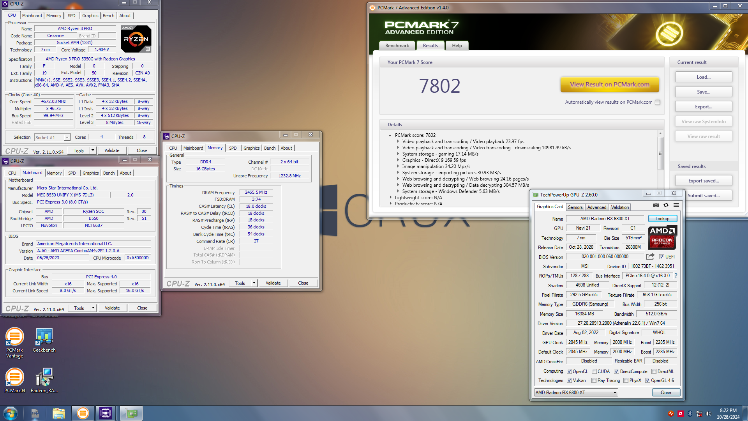Click the Bluetooth tray icon

[690, 414]
